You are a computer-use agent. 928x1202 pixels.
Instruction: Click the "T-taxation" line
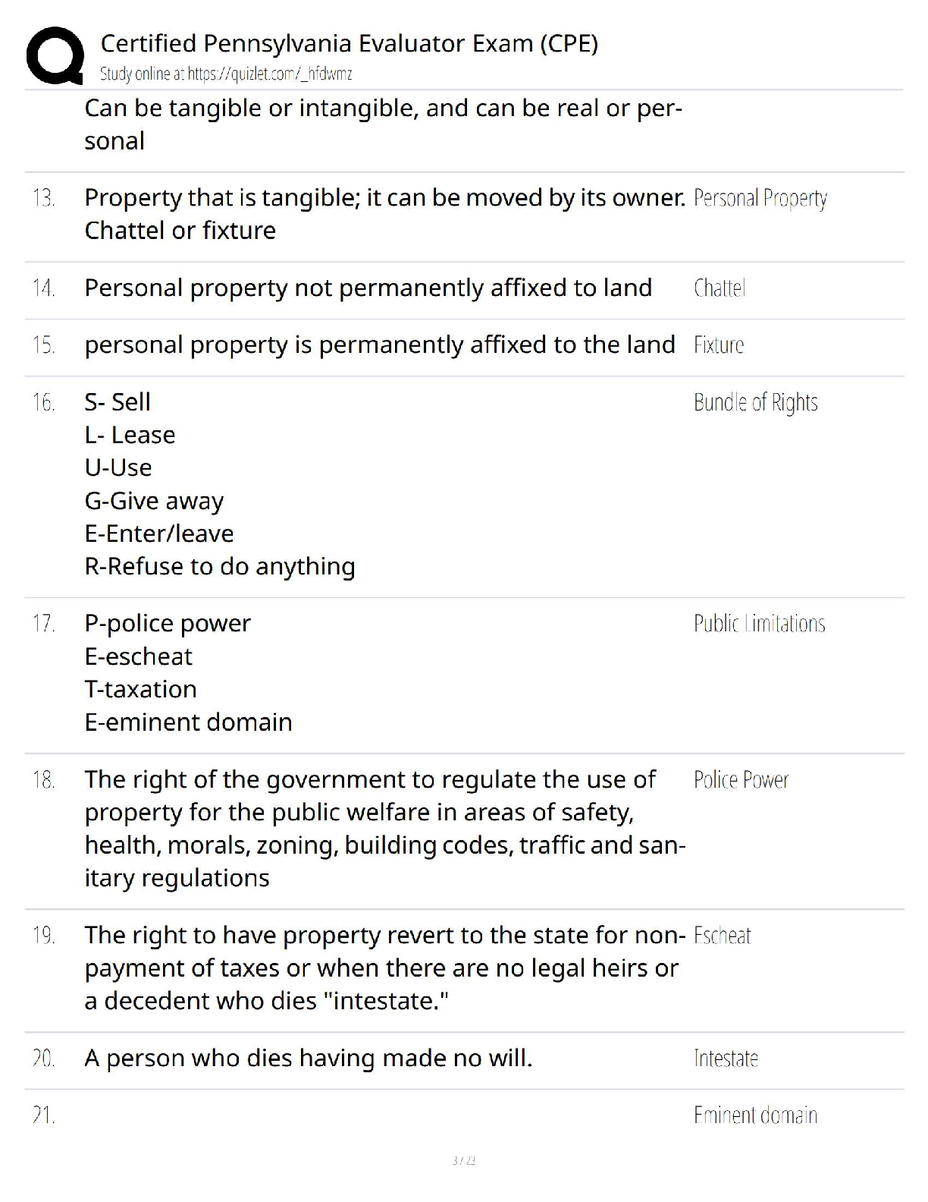[x=140, y=690]
